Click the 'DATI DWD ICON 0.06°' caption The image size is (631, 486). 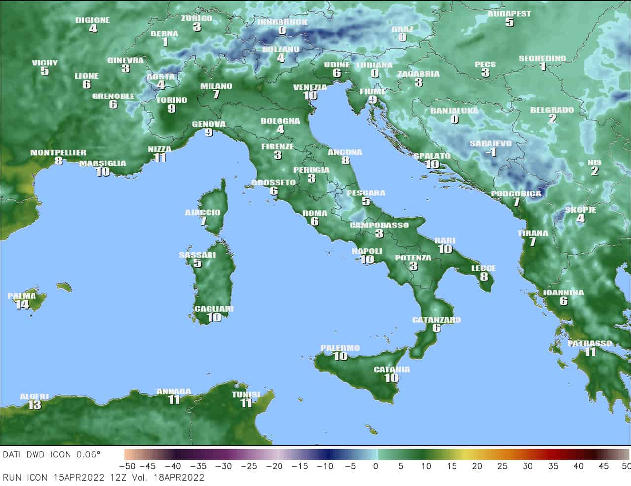click(52, 454)
